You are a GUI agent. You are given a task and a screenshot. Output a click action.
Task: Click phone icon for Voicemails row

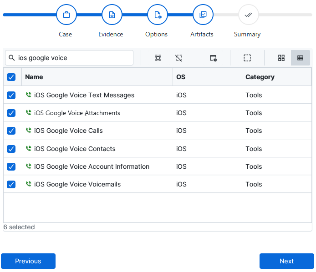[29, 184]
